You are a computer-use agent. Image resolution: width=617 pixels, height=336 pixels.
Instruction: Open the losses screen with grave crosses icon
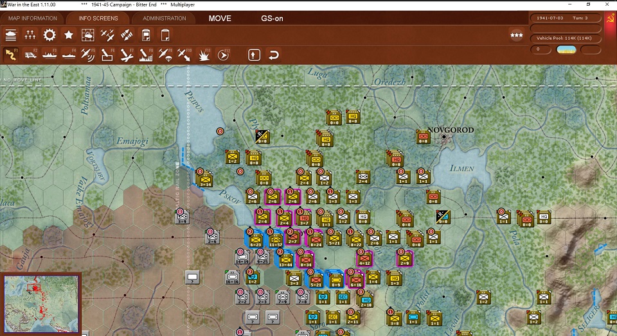pyautogui.click(x=30, y=35)
